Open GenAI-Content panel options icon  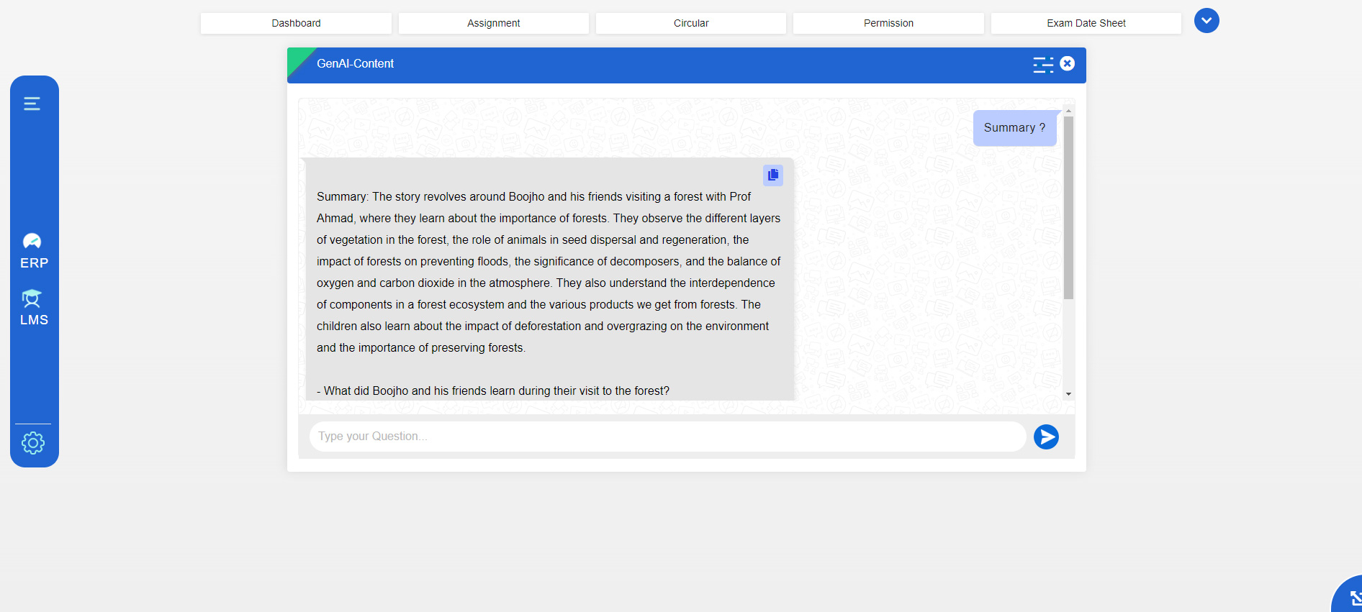tap(1043, 65)
